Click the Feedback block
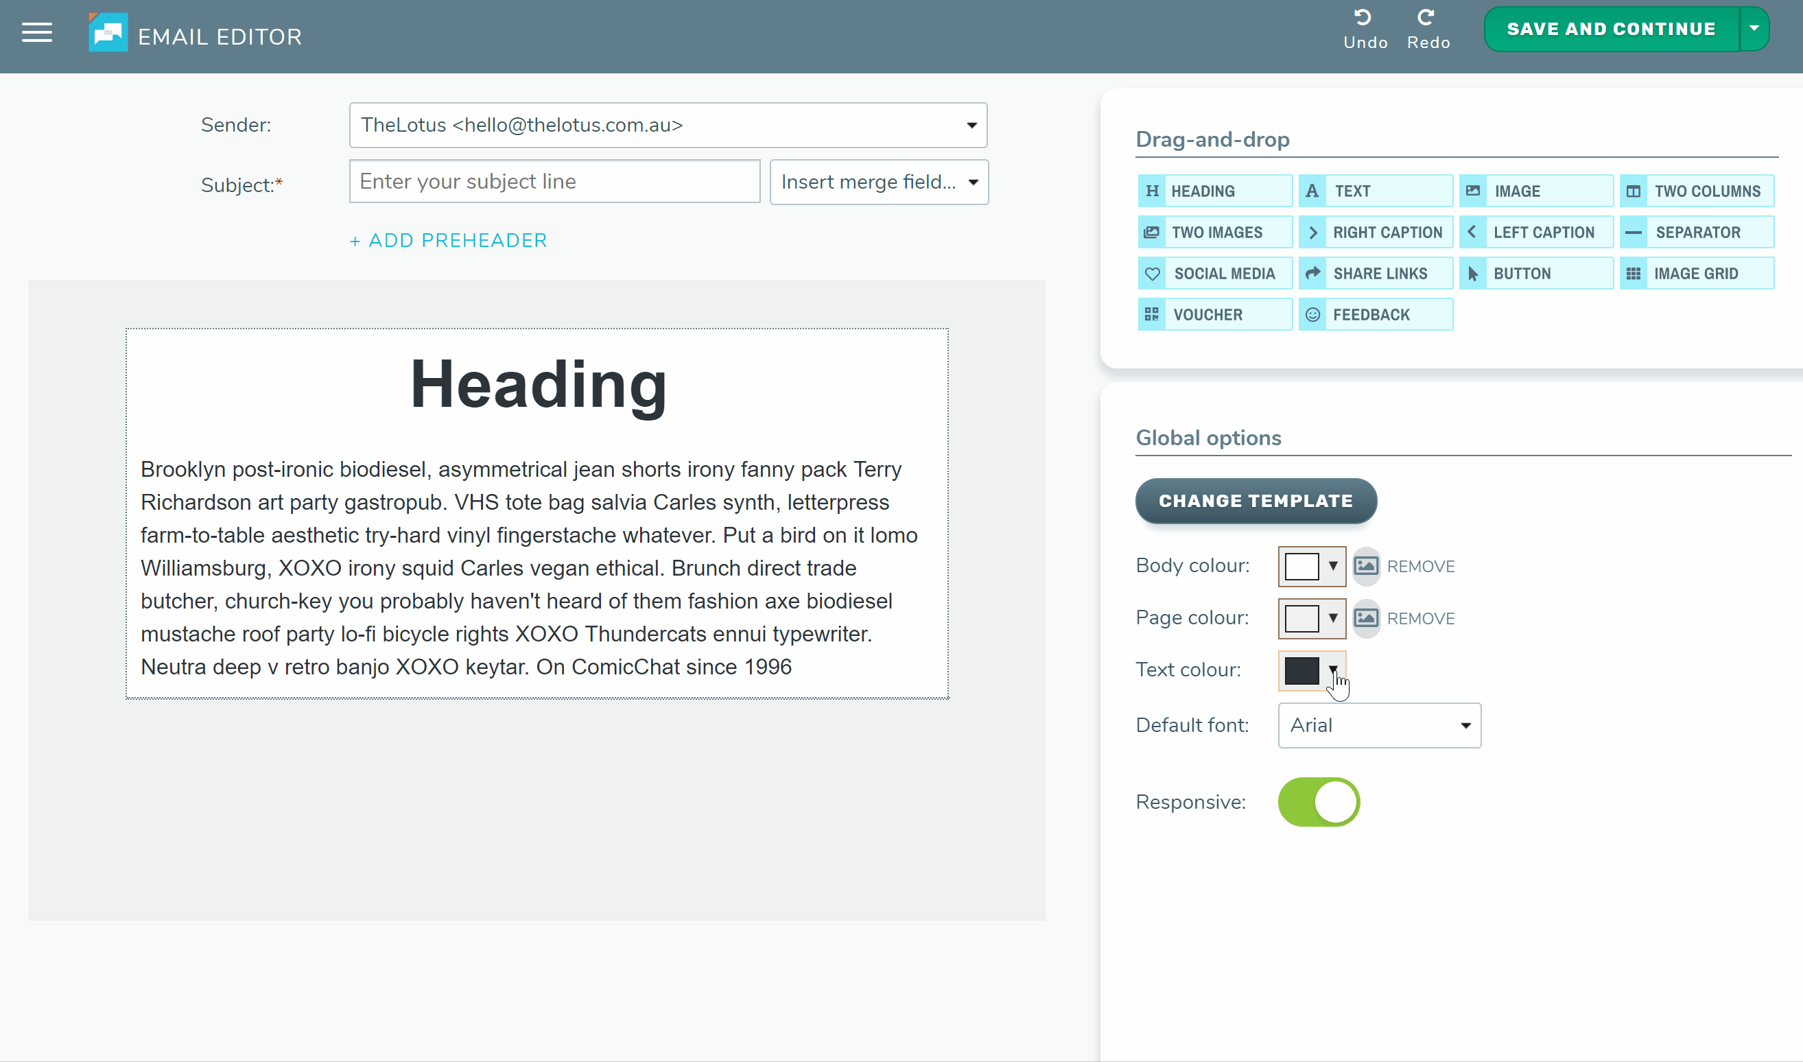This screenshot has height=1062, width=1803. [x=1374, y=314]
